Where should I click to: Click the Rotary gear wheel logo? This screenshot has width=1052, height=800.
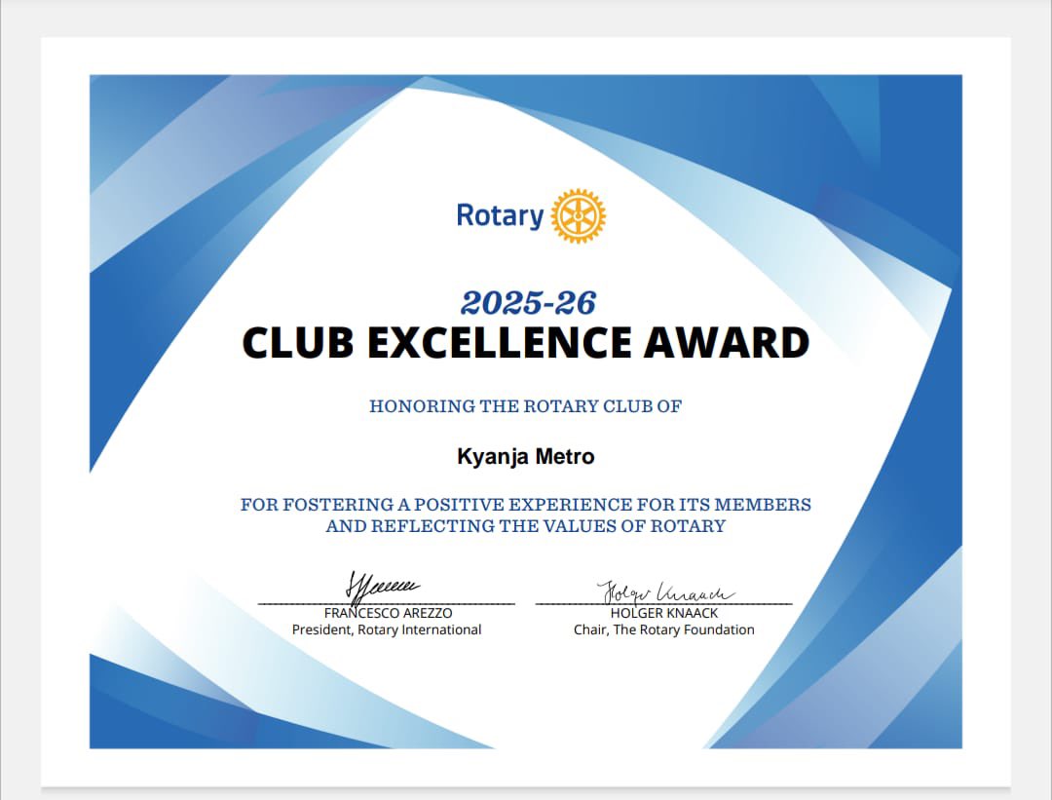point(578,216)
